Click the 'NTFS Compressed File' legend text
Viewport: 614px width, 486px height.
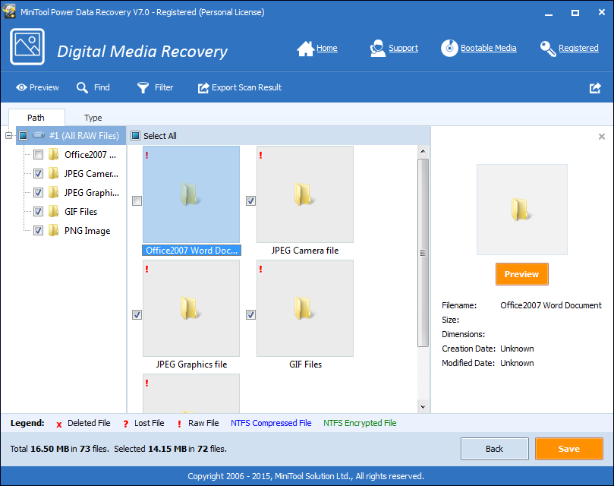(x=271, y=423)
